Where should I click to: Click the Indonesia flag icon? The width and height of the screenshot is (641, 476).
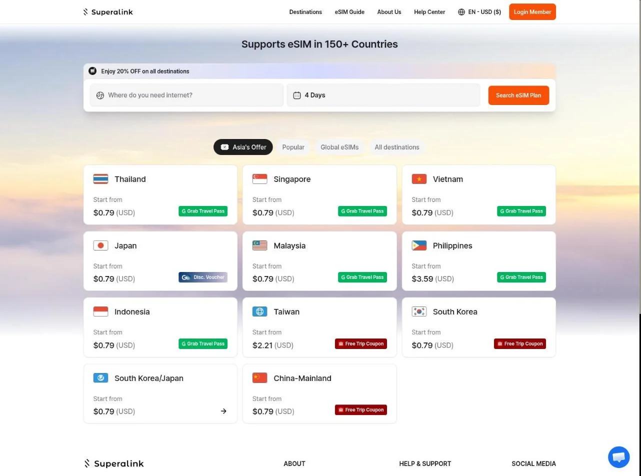point(100,311)
